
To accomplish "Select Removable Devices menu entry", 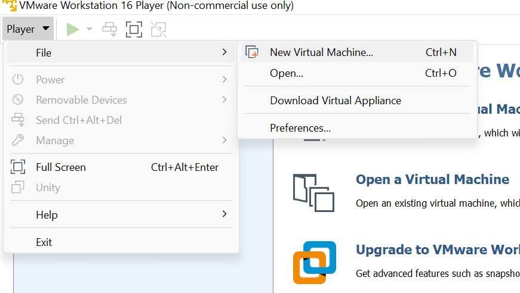I will [121, 100].
